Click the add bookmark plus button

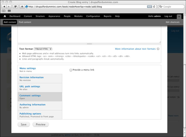pos(22,7)
